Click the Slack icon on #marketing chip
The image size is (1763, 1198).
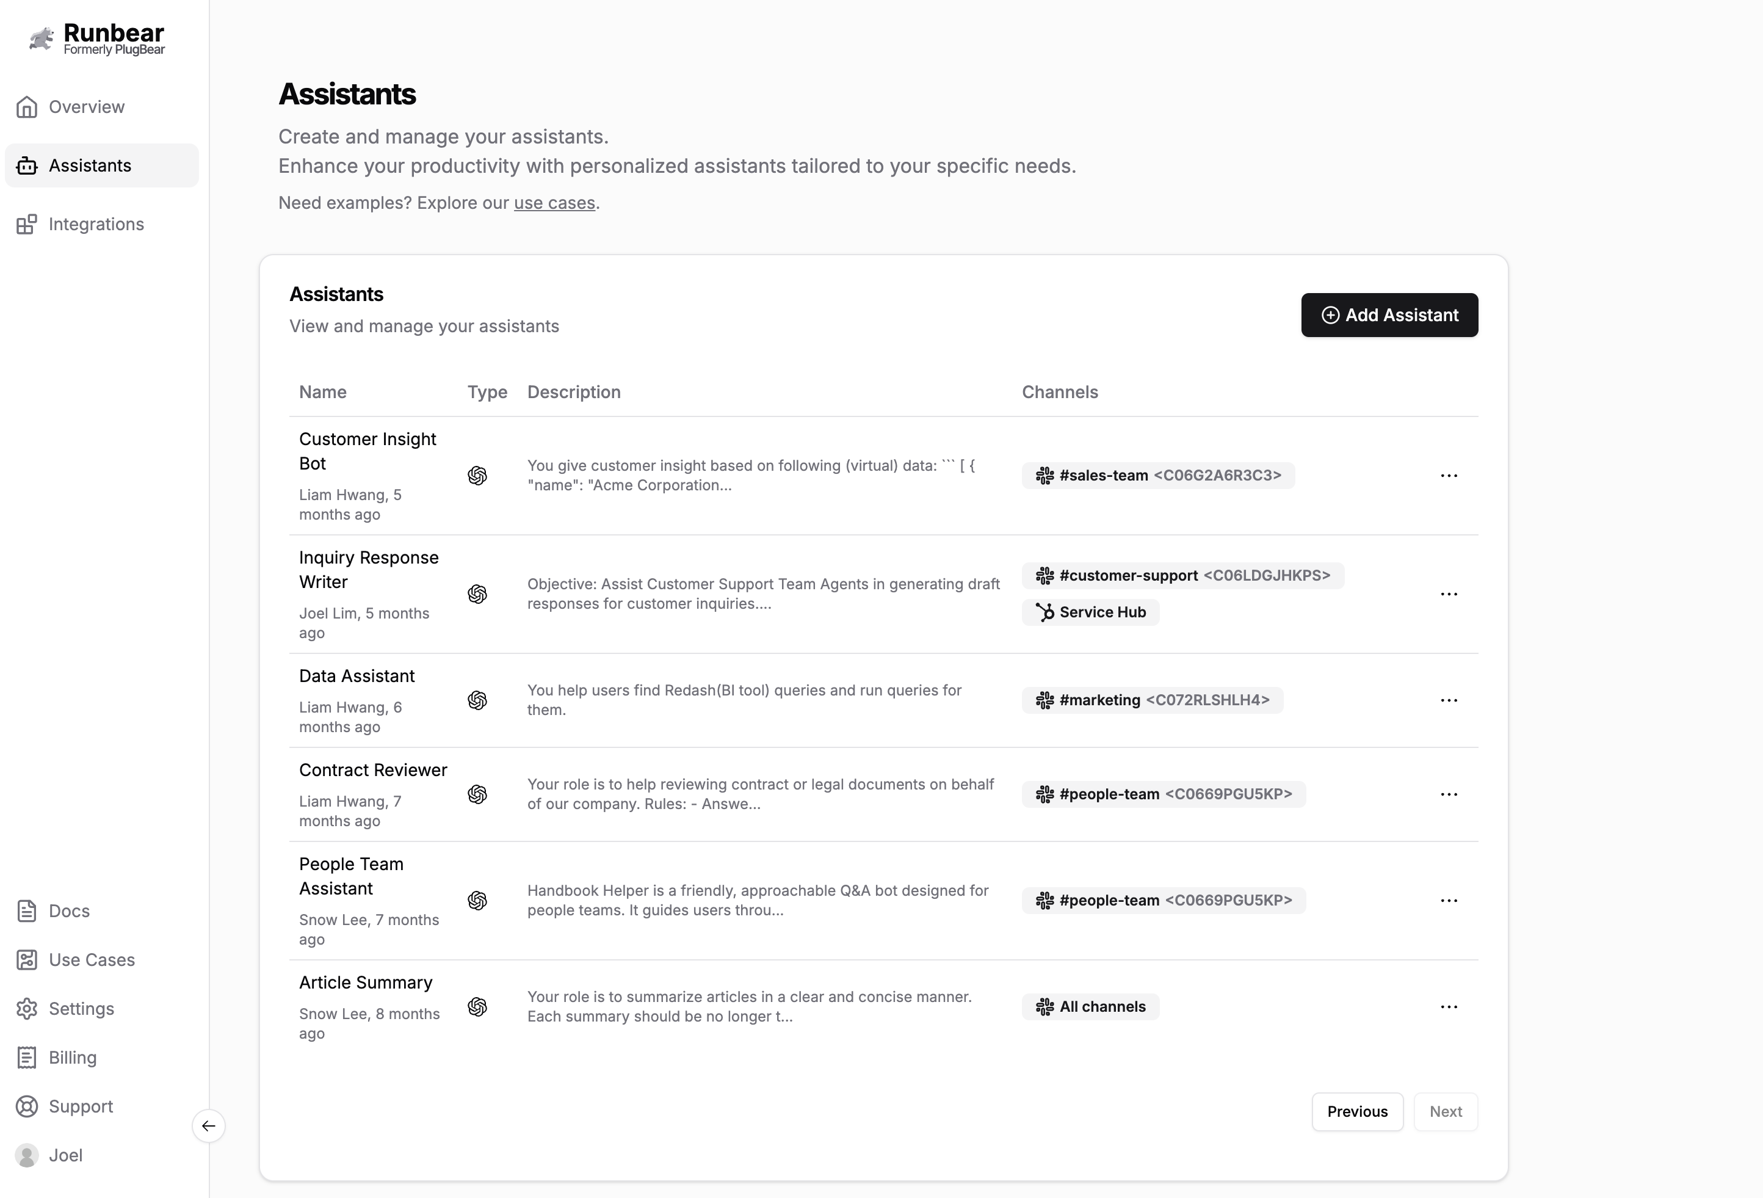tap(1044, 700)
